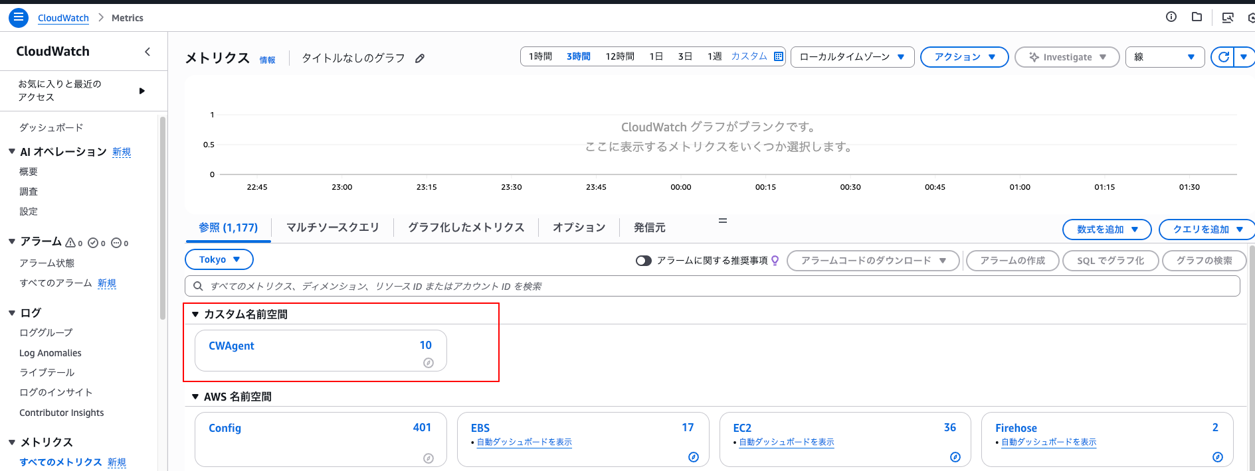
Task: Switch to the オプション tab
Action: pyautogui.click(x=579, y=228)
